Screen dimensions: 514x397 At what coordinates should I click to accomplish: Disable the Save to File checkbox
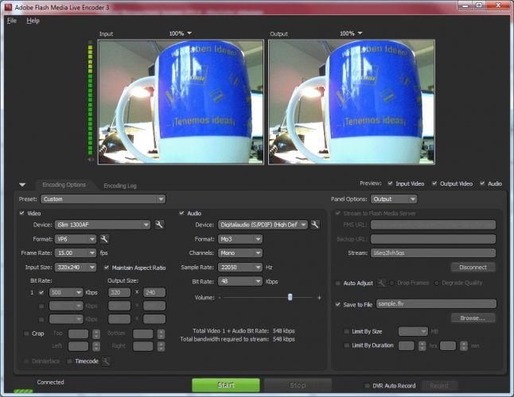[337, 304]
